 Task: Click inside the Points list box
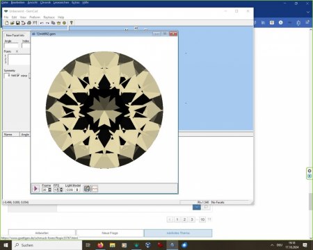[19, 60]
